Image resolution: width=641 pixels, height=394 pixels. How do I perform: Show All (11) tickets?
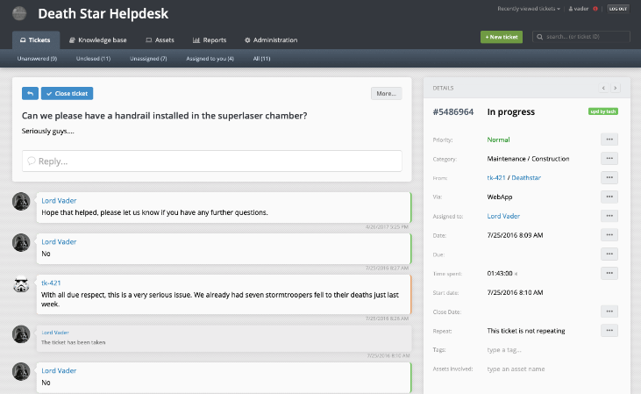coord(261,59)
